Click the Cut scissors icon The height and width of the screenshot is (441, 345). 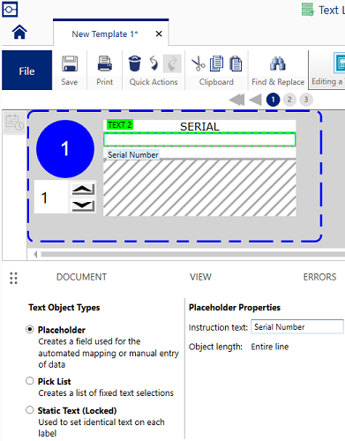(199, 64)
